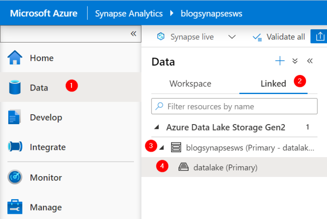The width and height of the screenshot is (327, 219).
Task: Select the Data hub cylinder icon
Action: click(x=15, y=87)
